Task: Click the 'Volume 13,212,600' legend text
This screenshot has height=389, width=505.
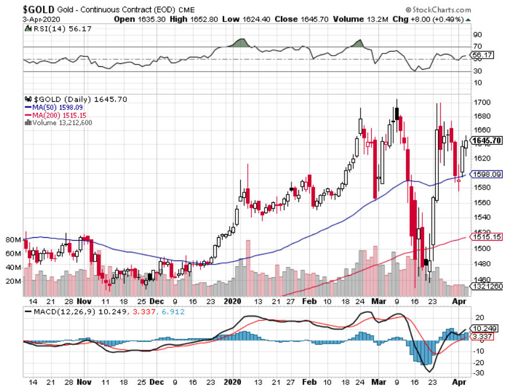Action: pos(62,123)
